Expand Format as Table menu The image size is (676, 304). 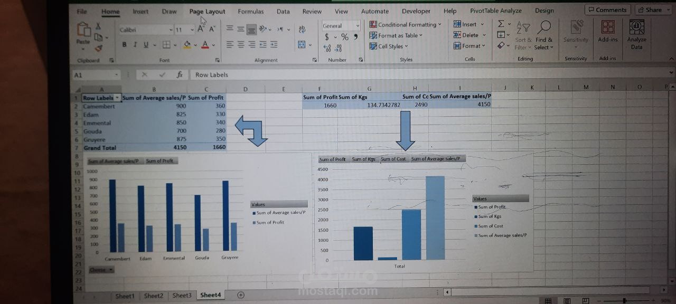(396, 35)
